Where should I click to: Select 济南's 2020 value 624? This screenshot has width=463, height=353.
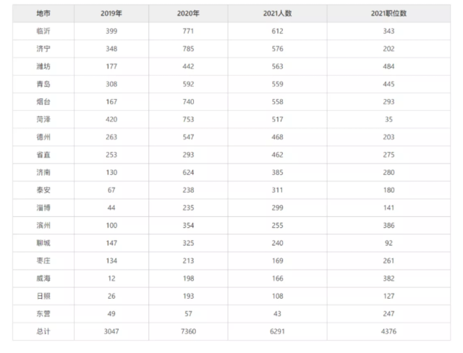[x=188, y=172]
